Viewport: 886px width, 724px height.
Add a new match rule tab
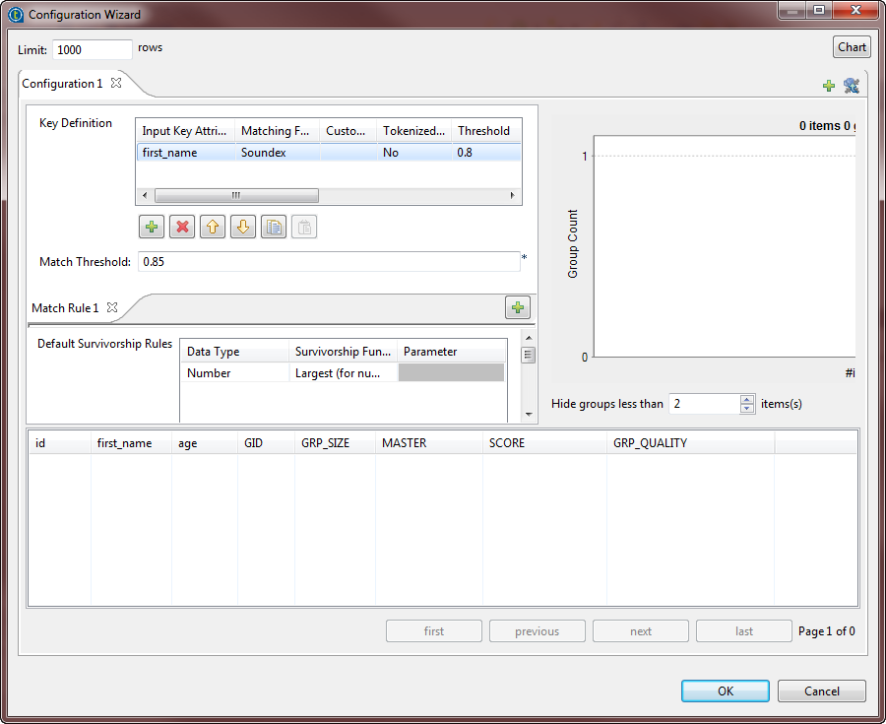[518, 307]
